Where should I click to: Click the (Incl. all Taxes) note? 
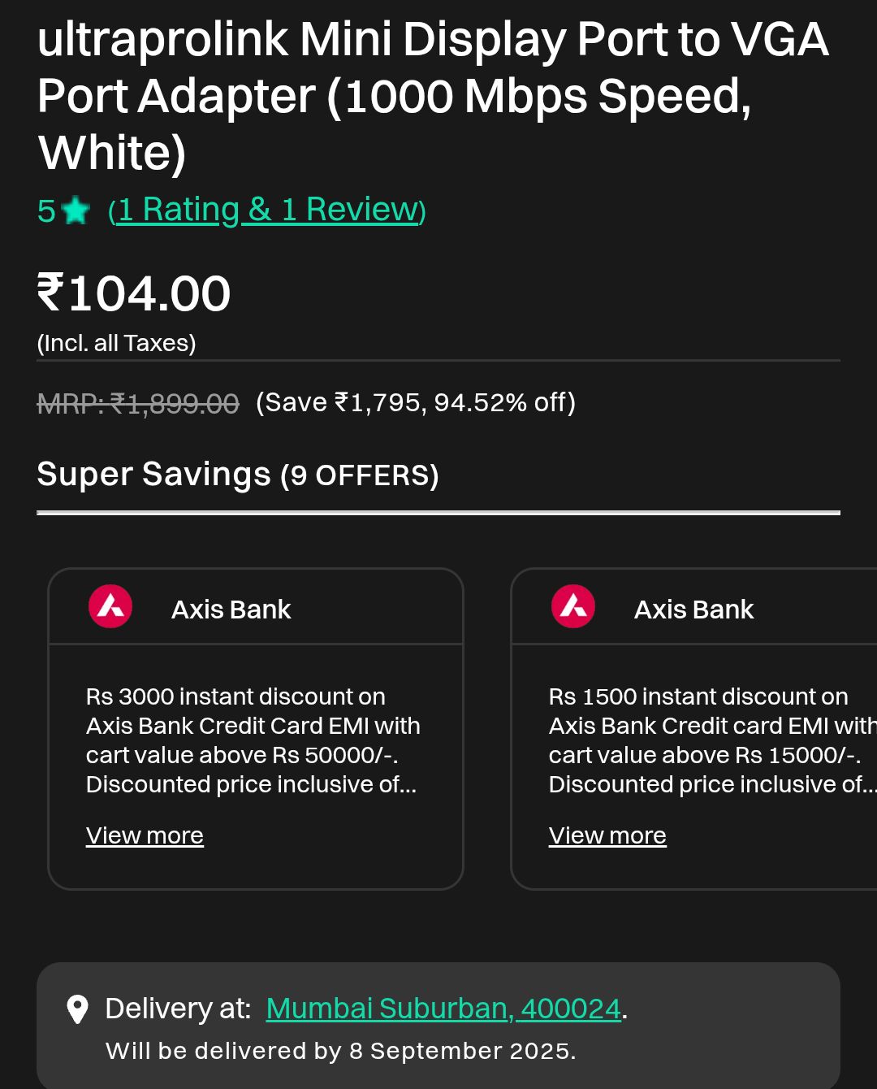tap(117, 343)
